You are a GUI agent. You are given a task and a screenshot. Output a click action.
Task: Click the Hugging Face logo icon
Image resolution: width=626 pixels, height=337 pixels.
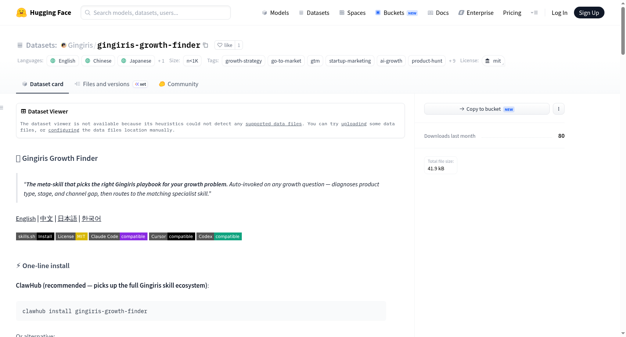click(x=22, y=13)
